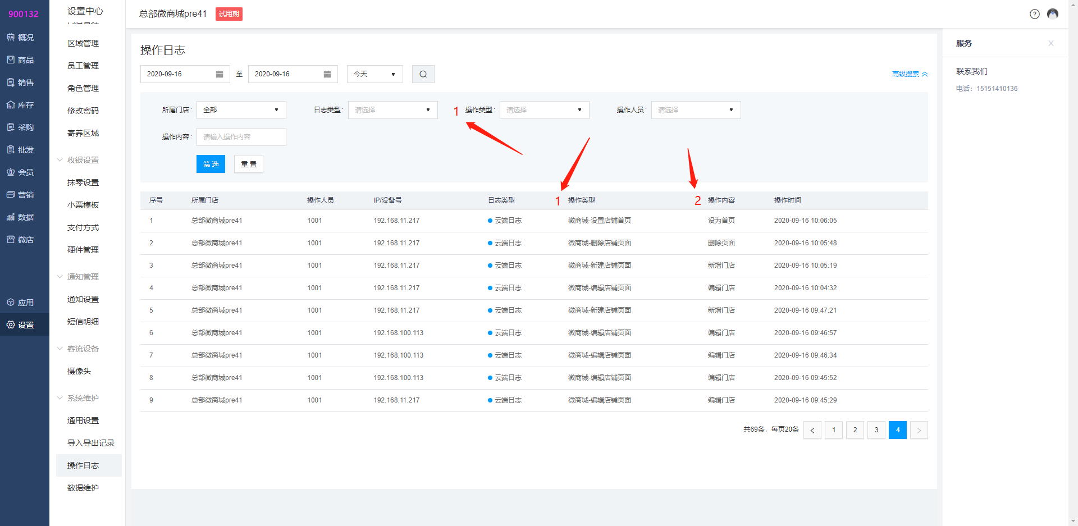Open the 今天 date range dropdown
Image resolution: width=1078 pixels, height=526 pixels.
[x=374, y=74]
